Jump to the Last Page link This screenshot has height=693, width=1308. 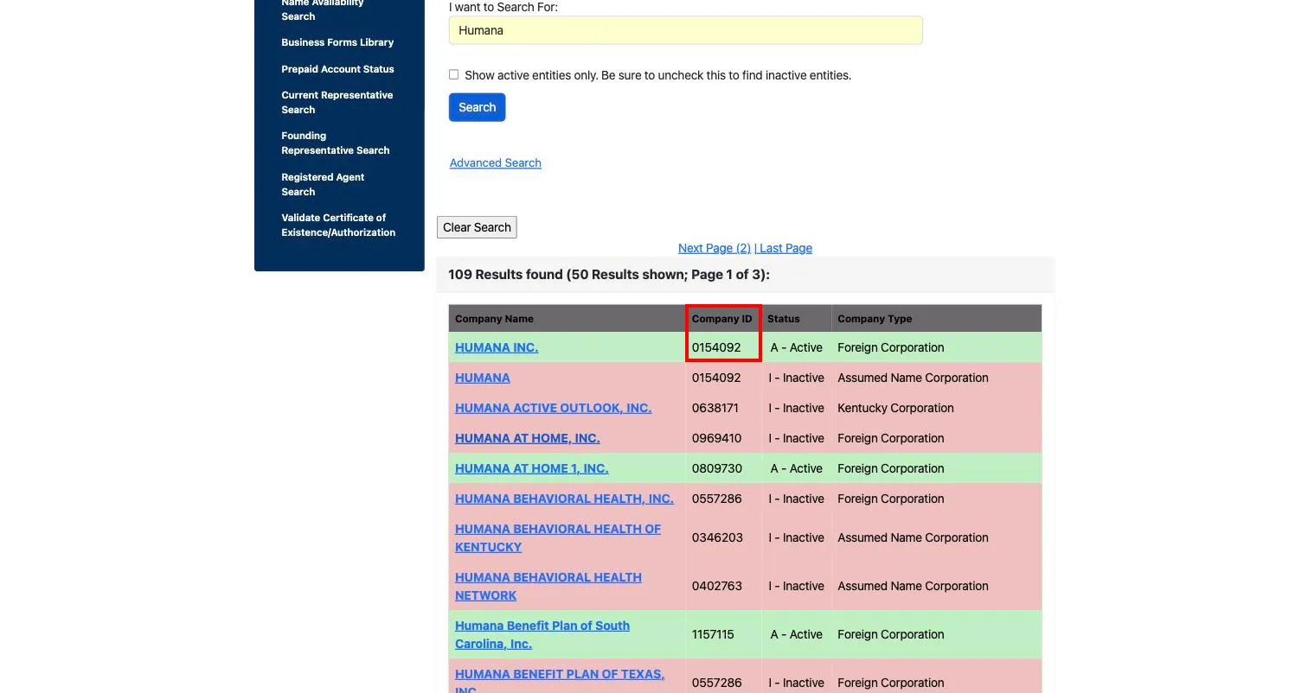coord(785,248)
